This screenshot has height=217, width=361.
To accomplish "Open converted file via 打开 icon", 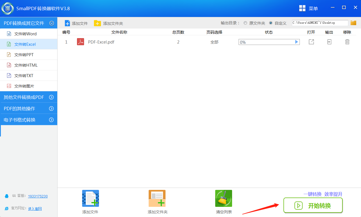I will point(311,42).
